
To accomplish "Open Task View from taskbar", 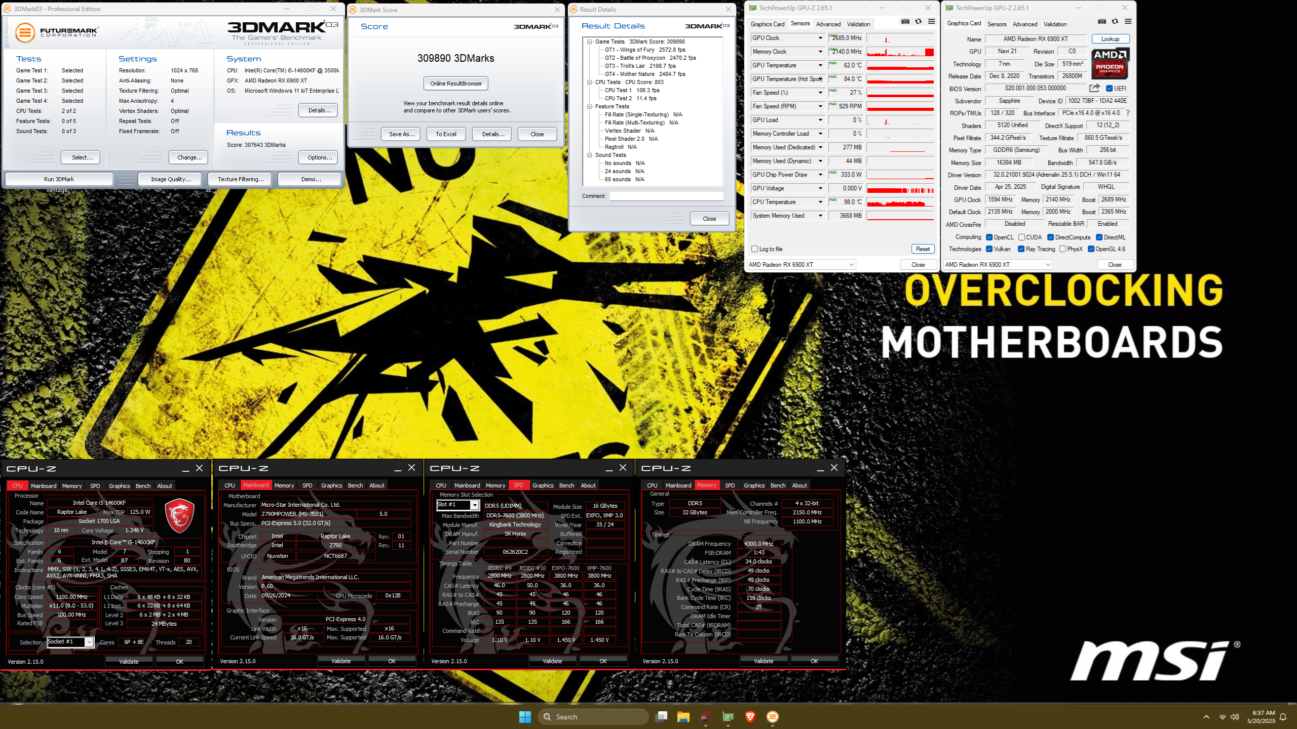I will 661,717.
